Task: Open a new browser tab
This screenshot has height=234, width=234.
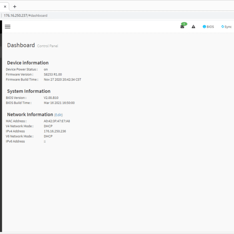Action: click(x=15, y=6)
